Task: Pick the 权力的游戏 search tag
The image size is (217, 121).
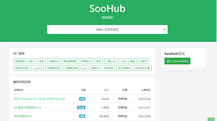Action: [124, 68]
